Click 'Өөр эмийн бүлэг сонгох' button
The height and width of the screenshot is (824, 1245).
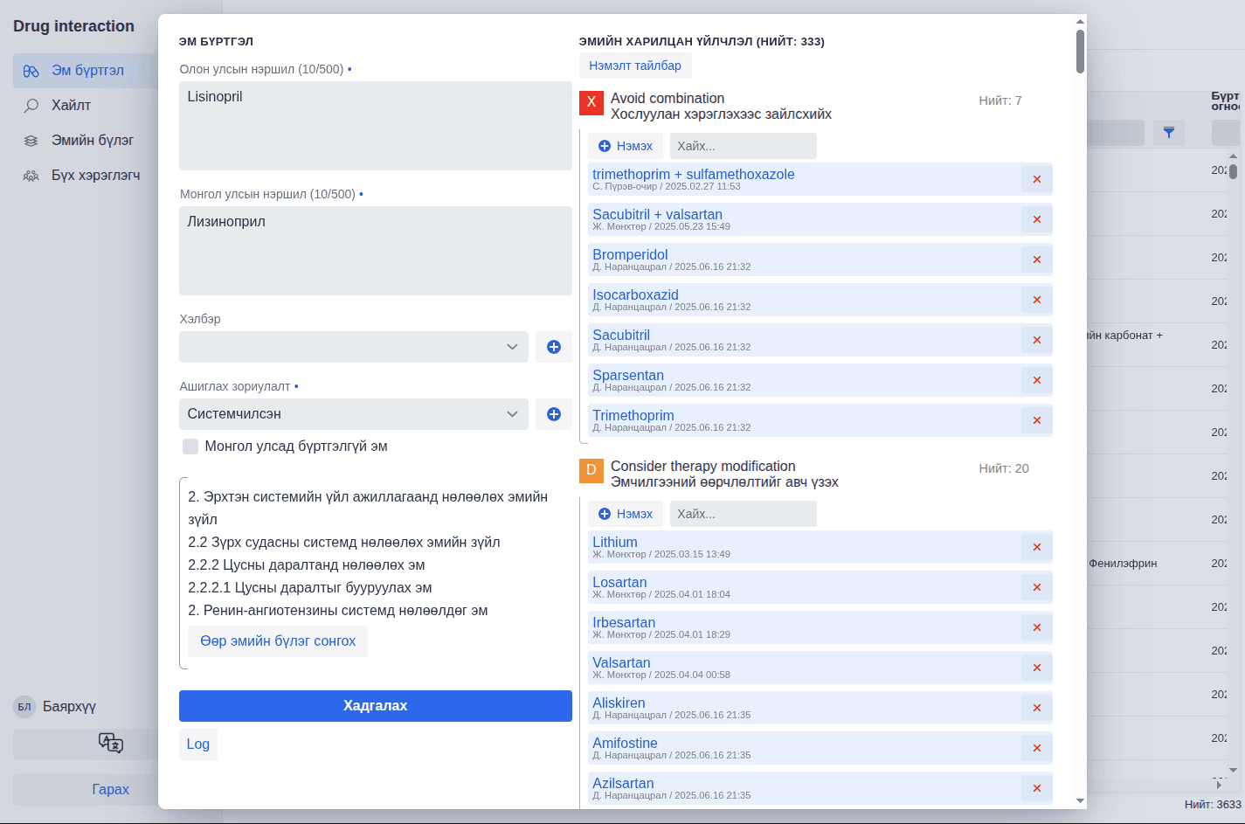click(x=278, y=641)
